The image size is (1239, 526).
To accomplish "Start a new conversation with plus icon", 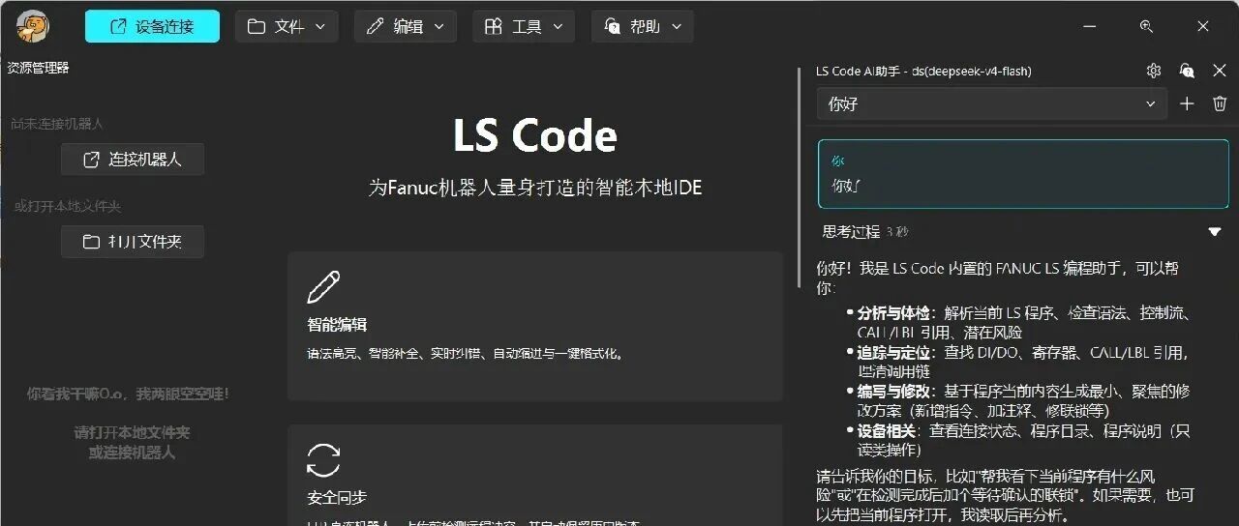I will point(1187,103).
